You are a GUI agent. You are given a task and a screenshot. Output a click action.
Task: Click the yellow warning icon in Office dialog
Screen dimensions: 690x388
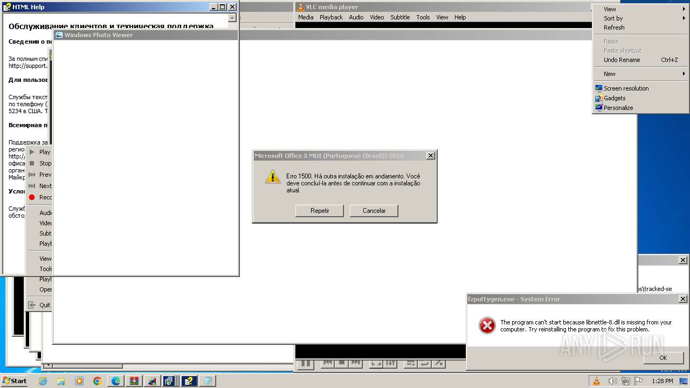point(273,176)
